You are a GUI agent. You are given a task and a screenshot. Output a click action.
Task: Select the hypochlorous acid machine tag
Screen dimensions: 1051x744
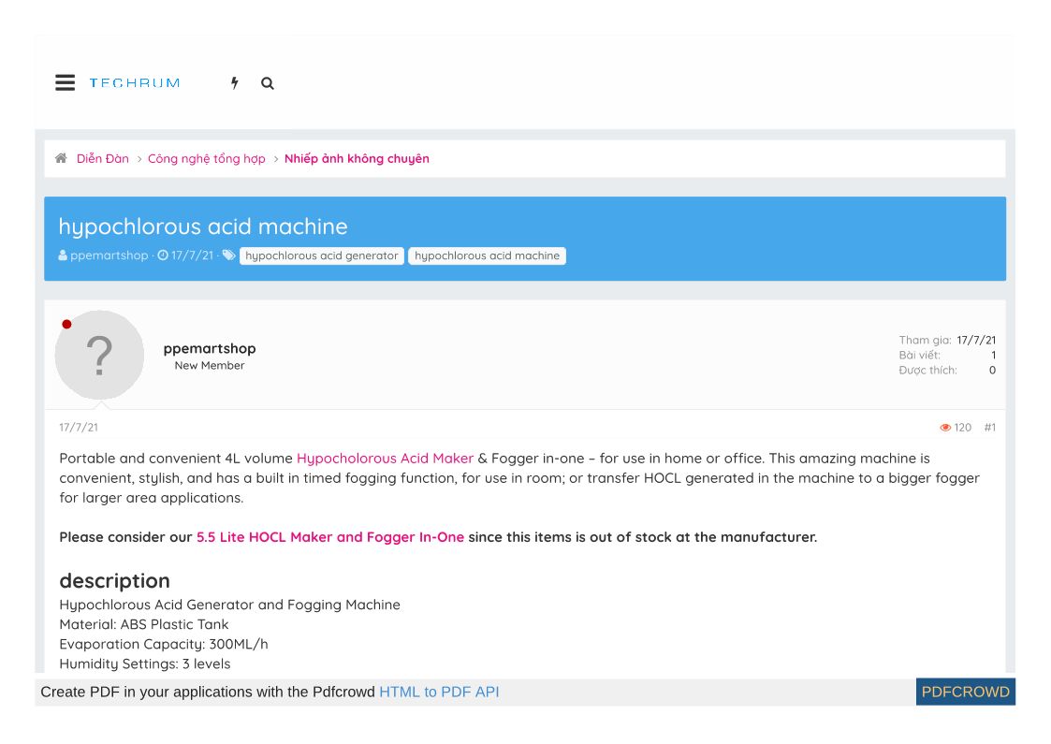click(x=487, y=255)
